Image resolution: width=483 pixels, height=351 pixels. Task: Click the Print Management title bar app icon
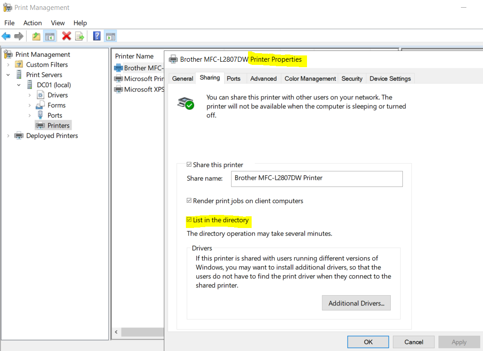point(7,7)
